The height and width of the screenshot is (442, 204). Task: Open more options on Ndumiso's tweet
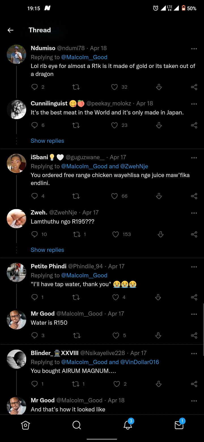click(194, 48)
